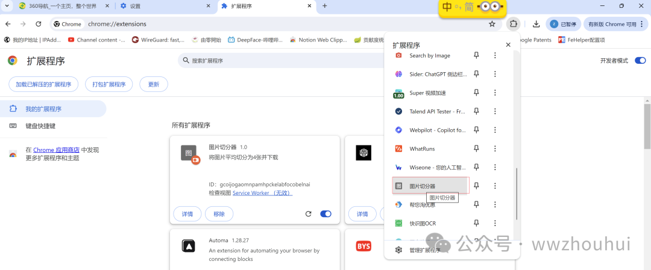Image resolution: width=651 pixels, height=270 pixels.
Task: Open Notion Web Clipper bookmark
Action: pyautogui.click(x=318, y=40)
